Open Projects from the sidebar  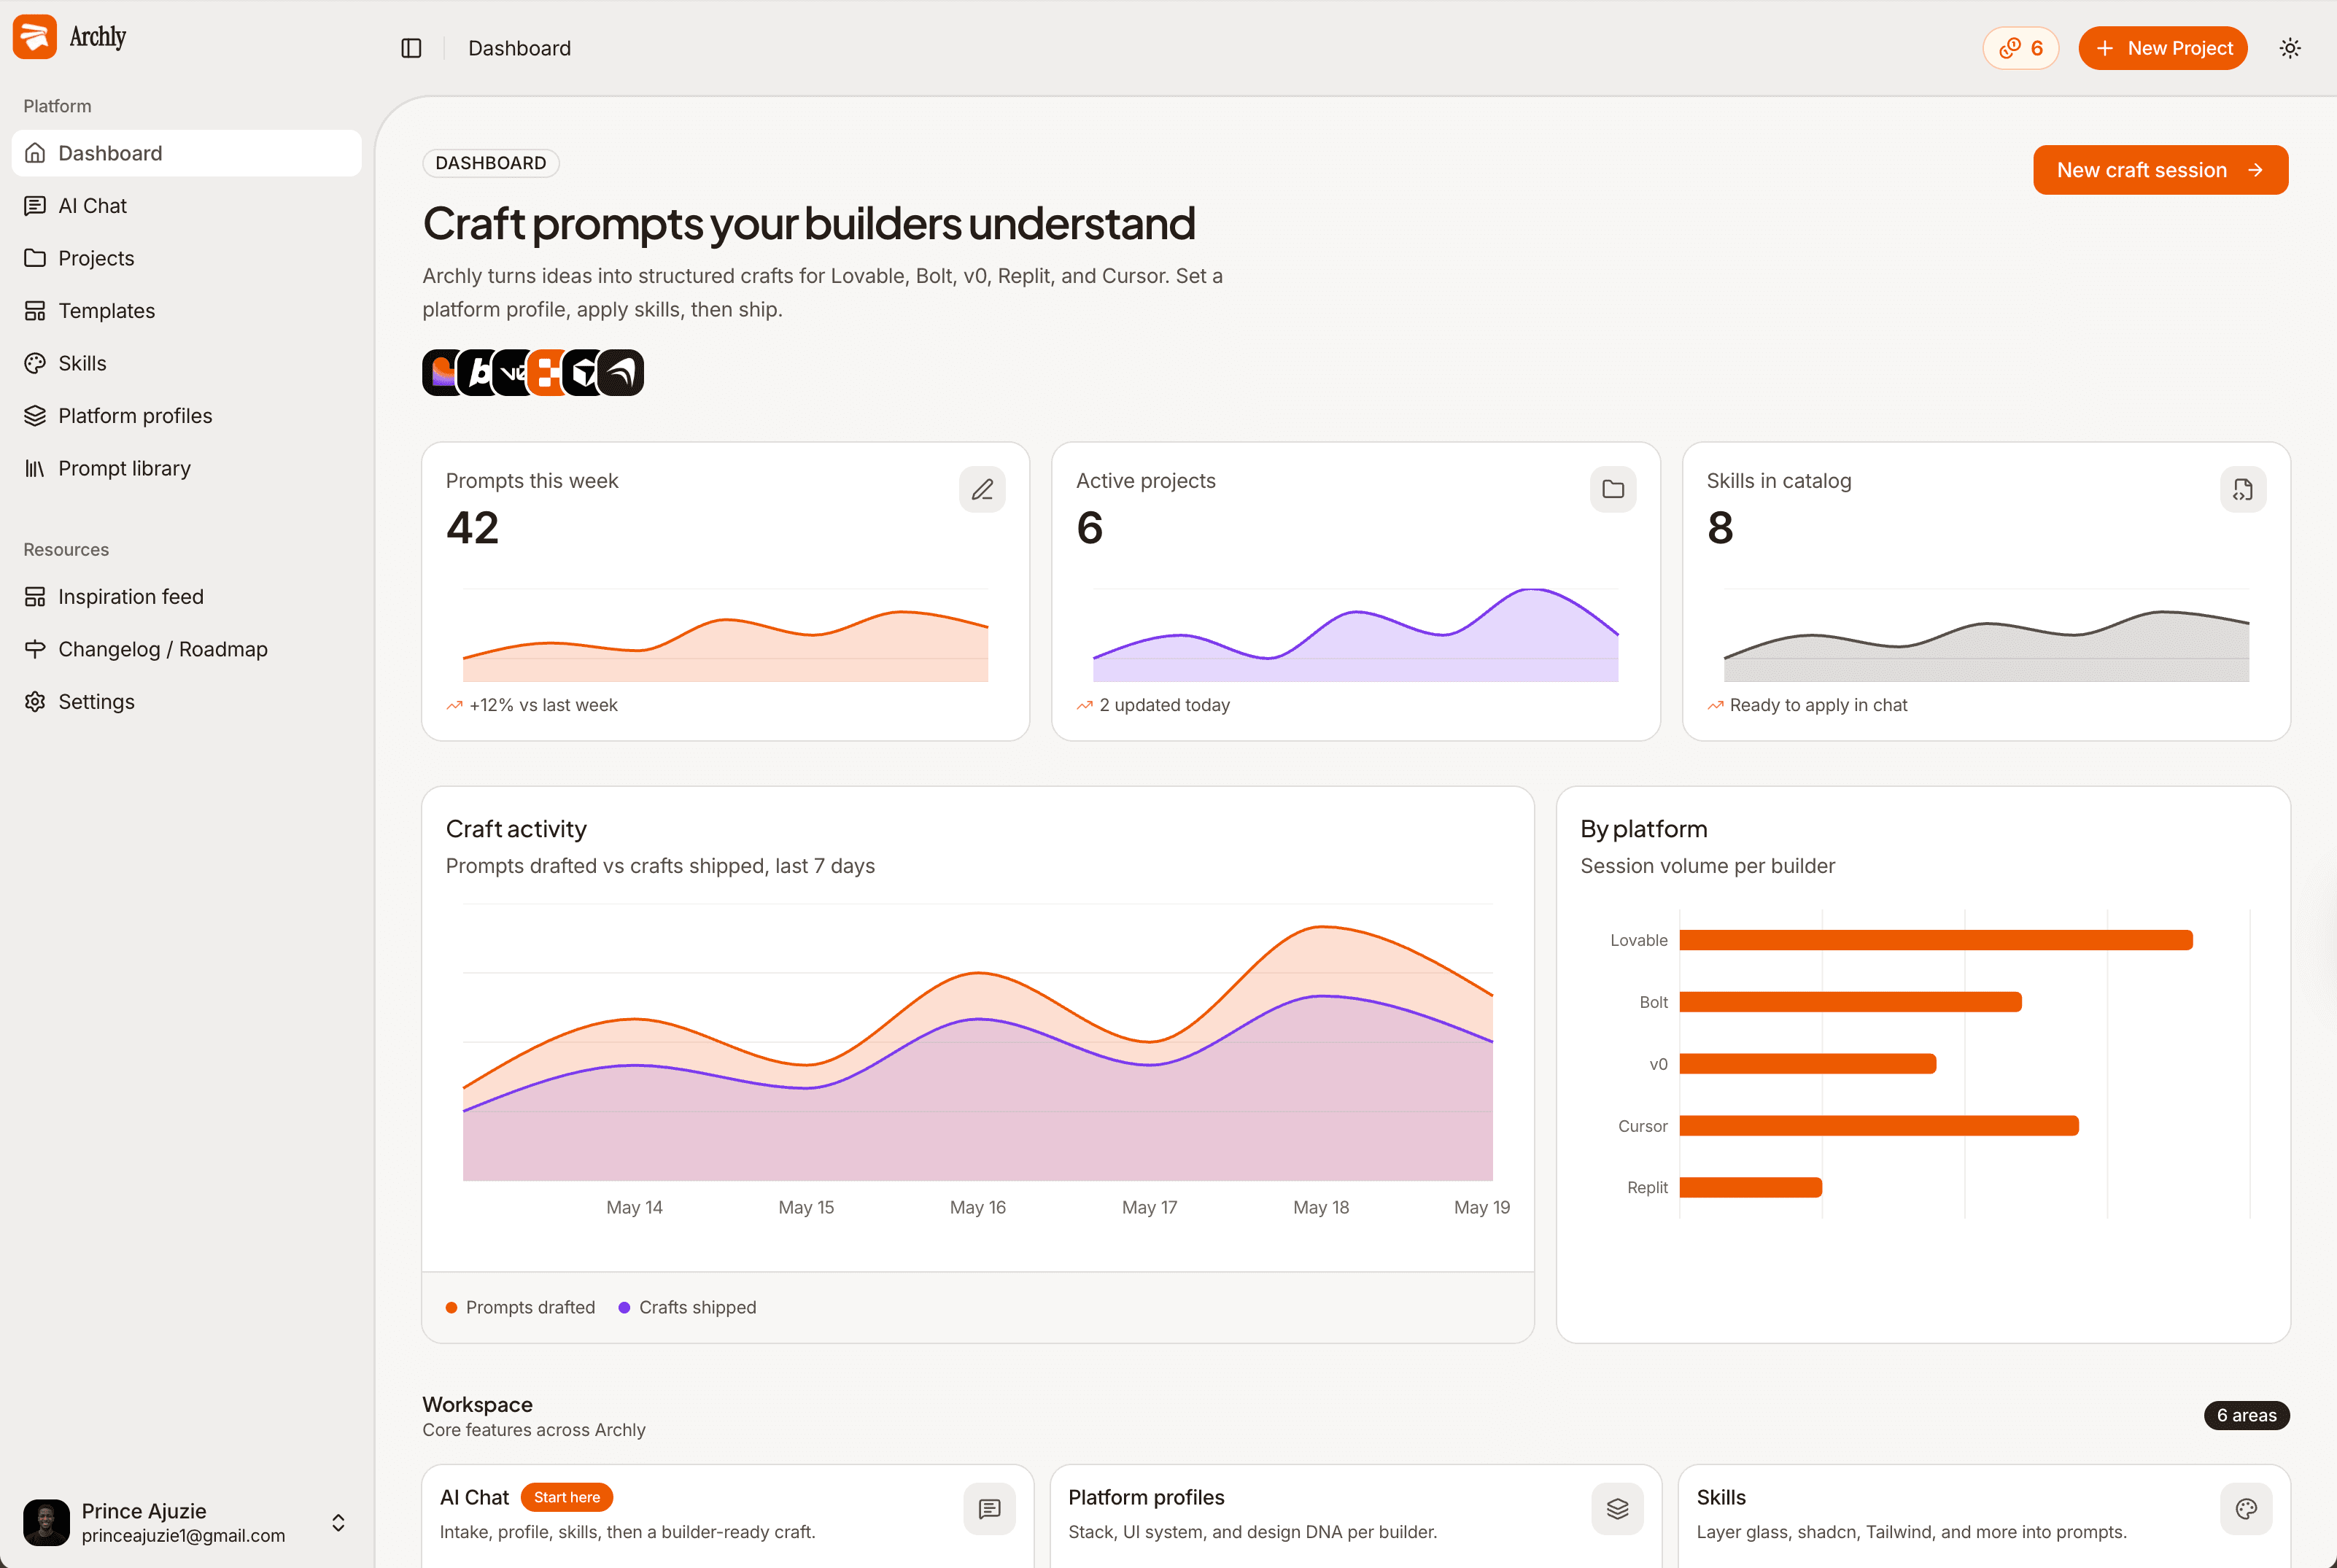[x=187, y=258]
